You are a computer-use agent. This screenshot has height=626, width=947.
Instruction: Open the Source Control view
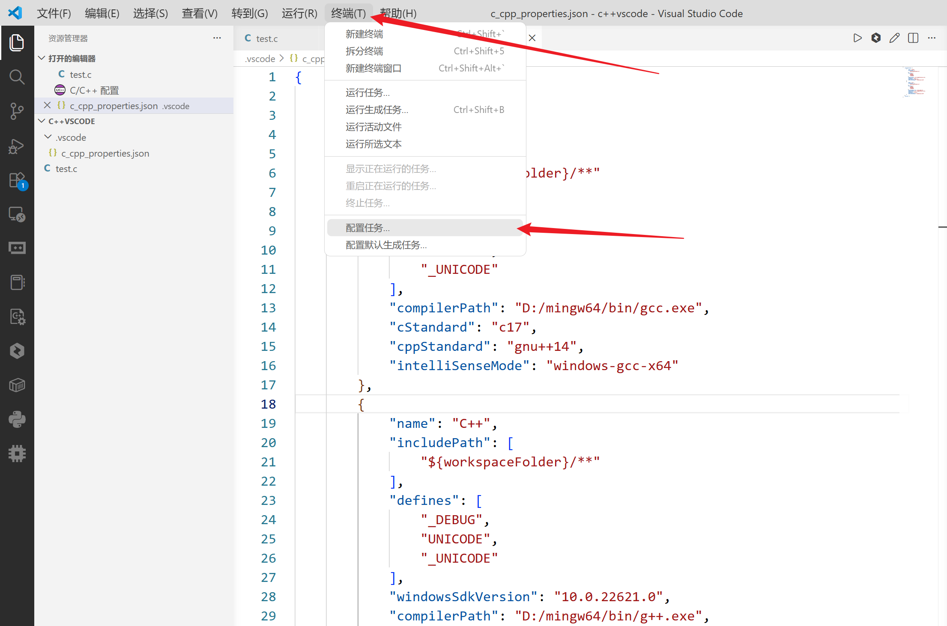click(x=17, y=111)
